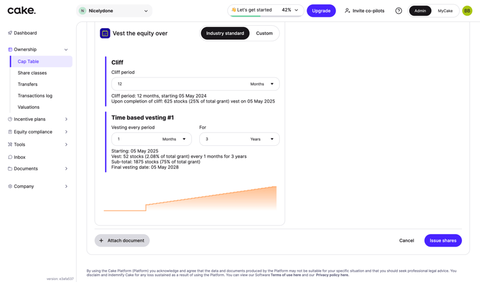The image size is (480, 282).
Task: Click the Documents folder icon
Action: (10, 169)
